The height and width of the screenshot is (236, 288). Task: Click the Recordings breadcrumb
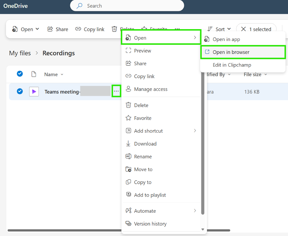pyautogui.click(x=58, y=53)
